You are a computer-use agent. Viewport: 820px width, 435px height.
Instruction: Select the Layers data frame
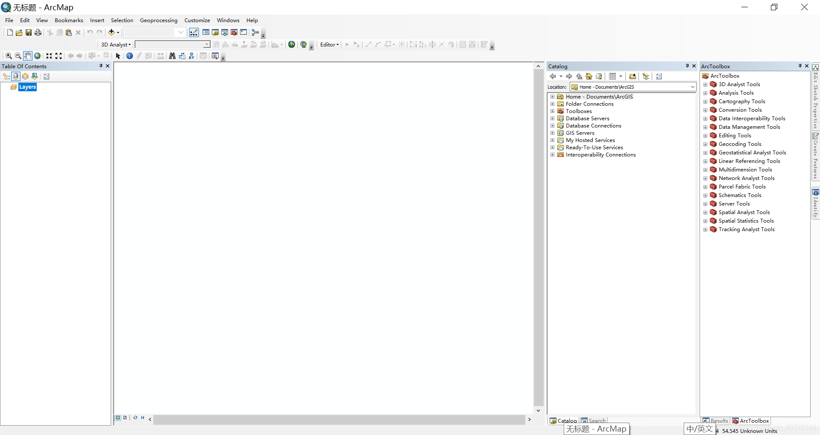pyautogui.click(x=27, y=87)
